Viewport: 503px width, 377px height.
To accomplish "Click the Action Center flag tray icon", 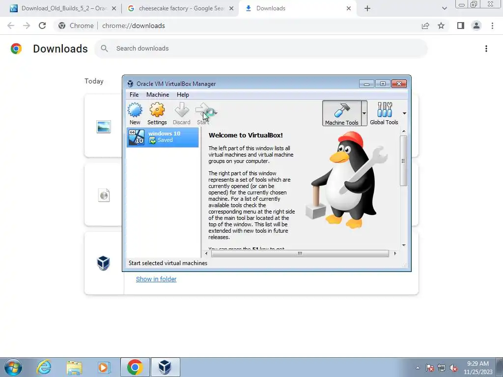I will pyautogui.click(x=429, y=368).
